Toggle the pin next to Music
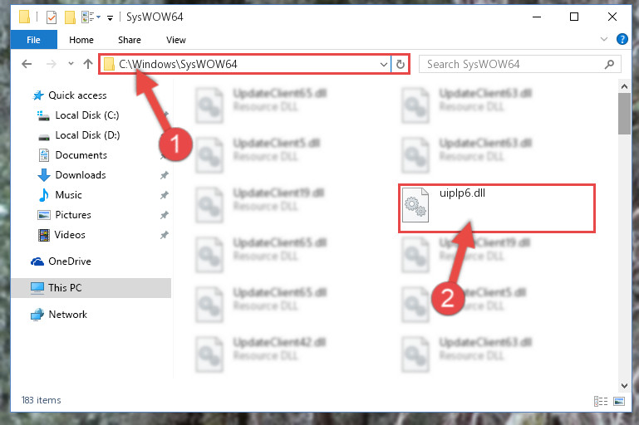This screenshot has height=425, width=639. [x=164, y=195]
